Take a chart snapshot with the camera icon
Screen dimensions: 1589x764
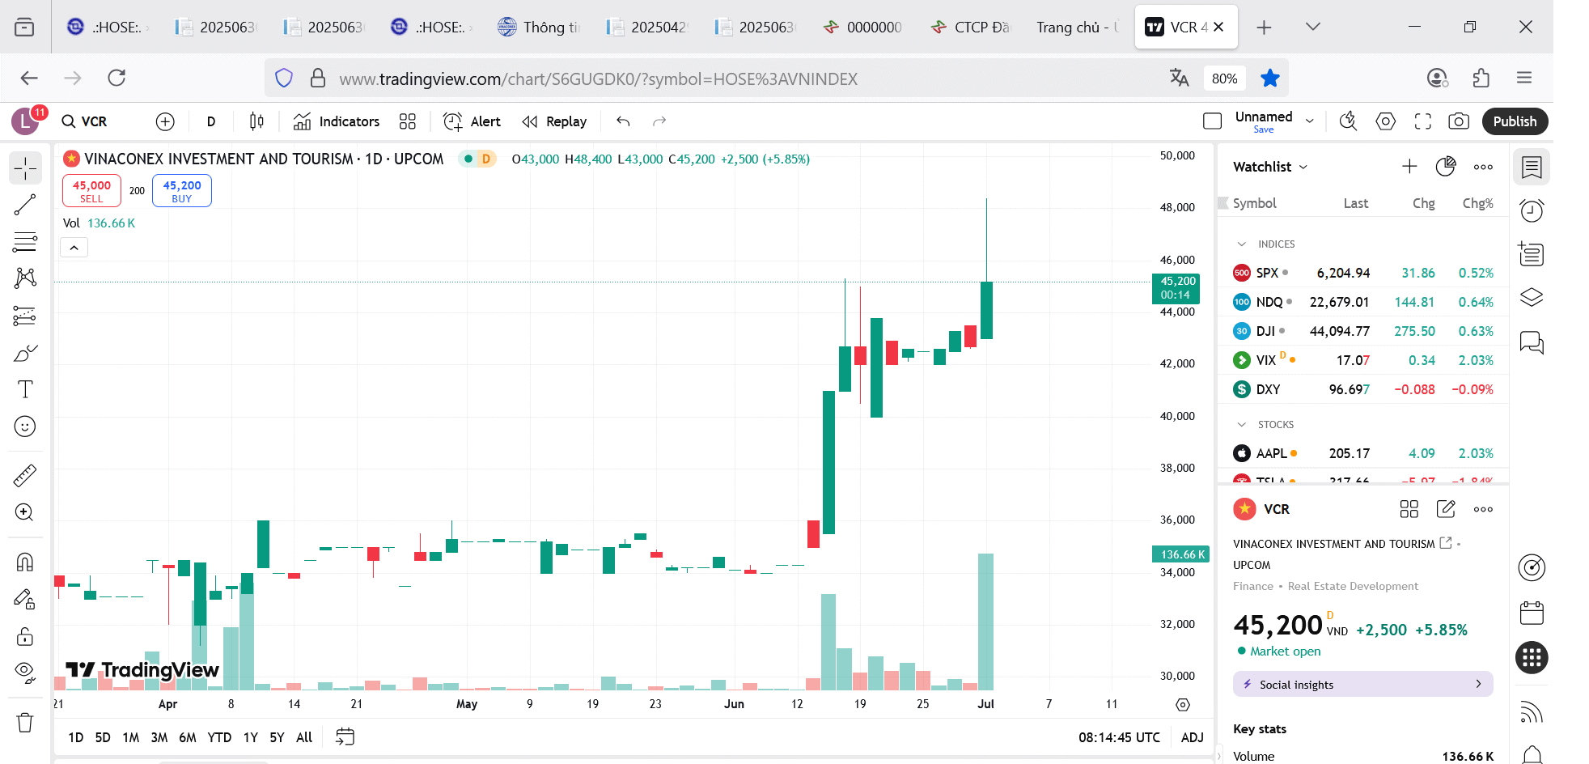1459,121
